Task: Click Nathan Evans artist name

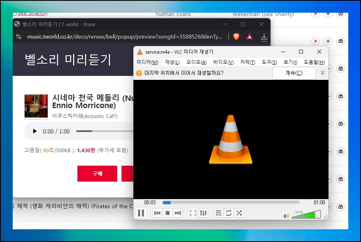Action: (173, 14)
